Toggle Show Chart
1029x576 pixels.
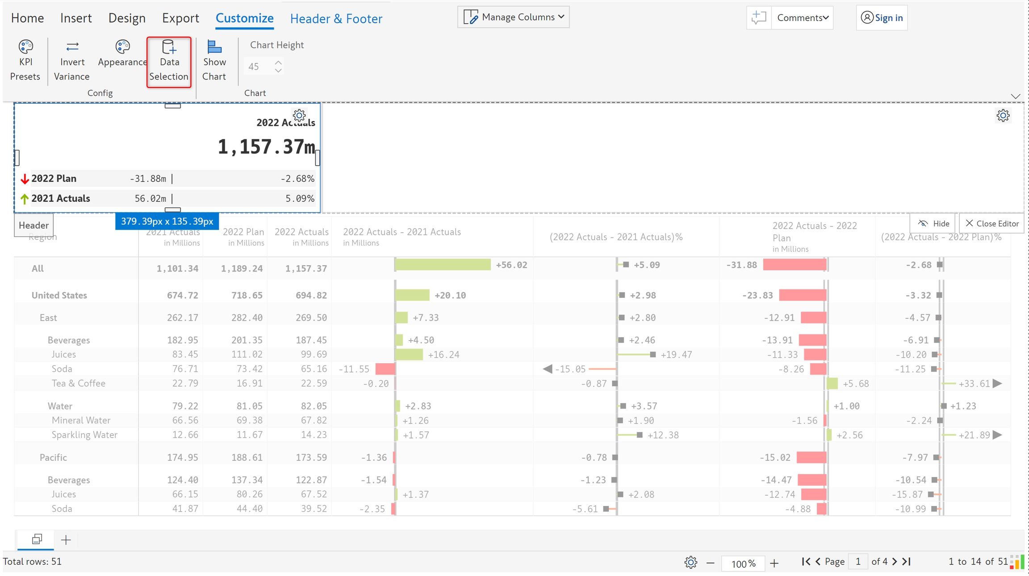point(214,60)
